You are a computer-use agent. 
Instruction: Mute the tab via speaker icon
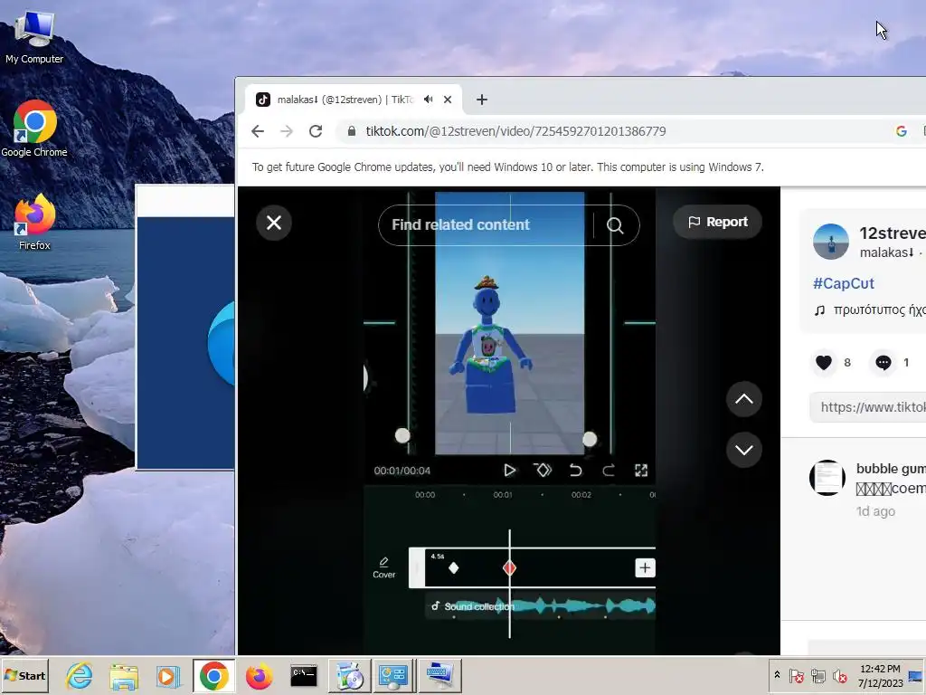428,100
